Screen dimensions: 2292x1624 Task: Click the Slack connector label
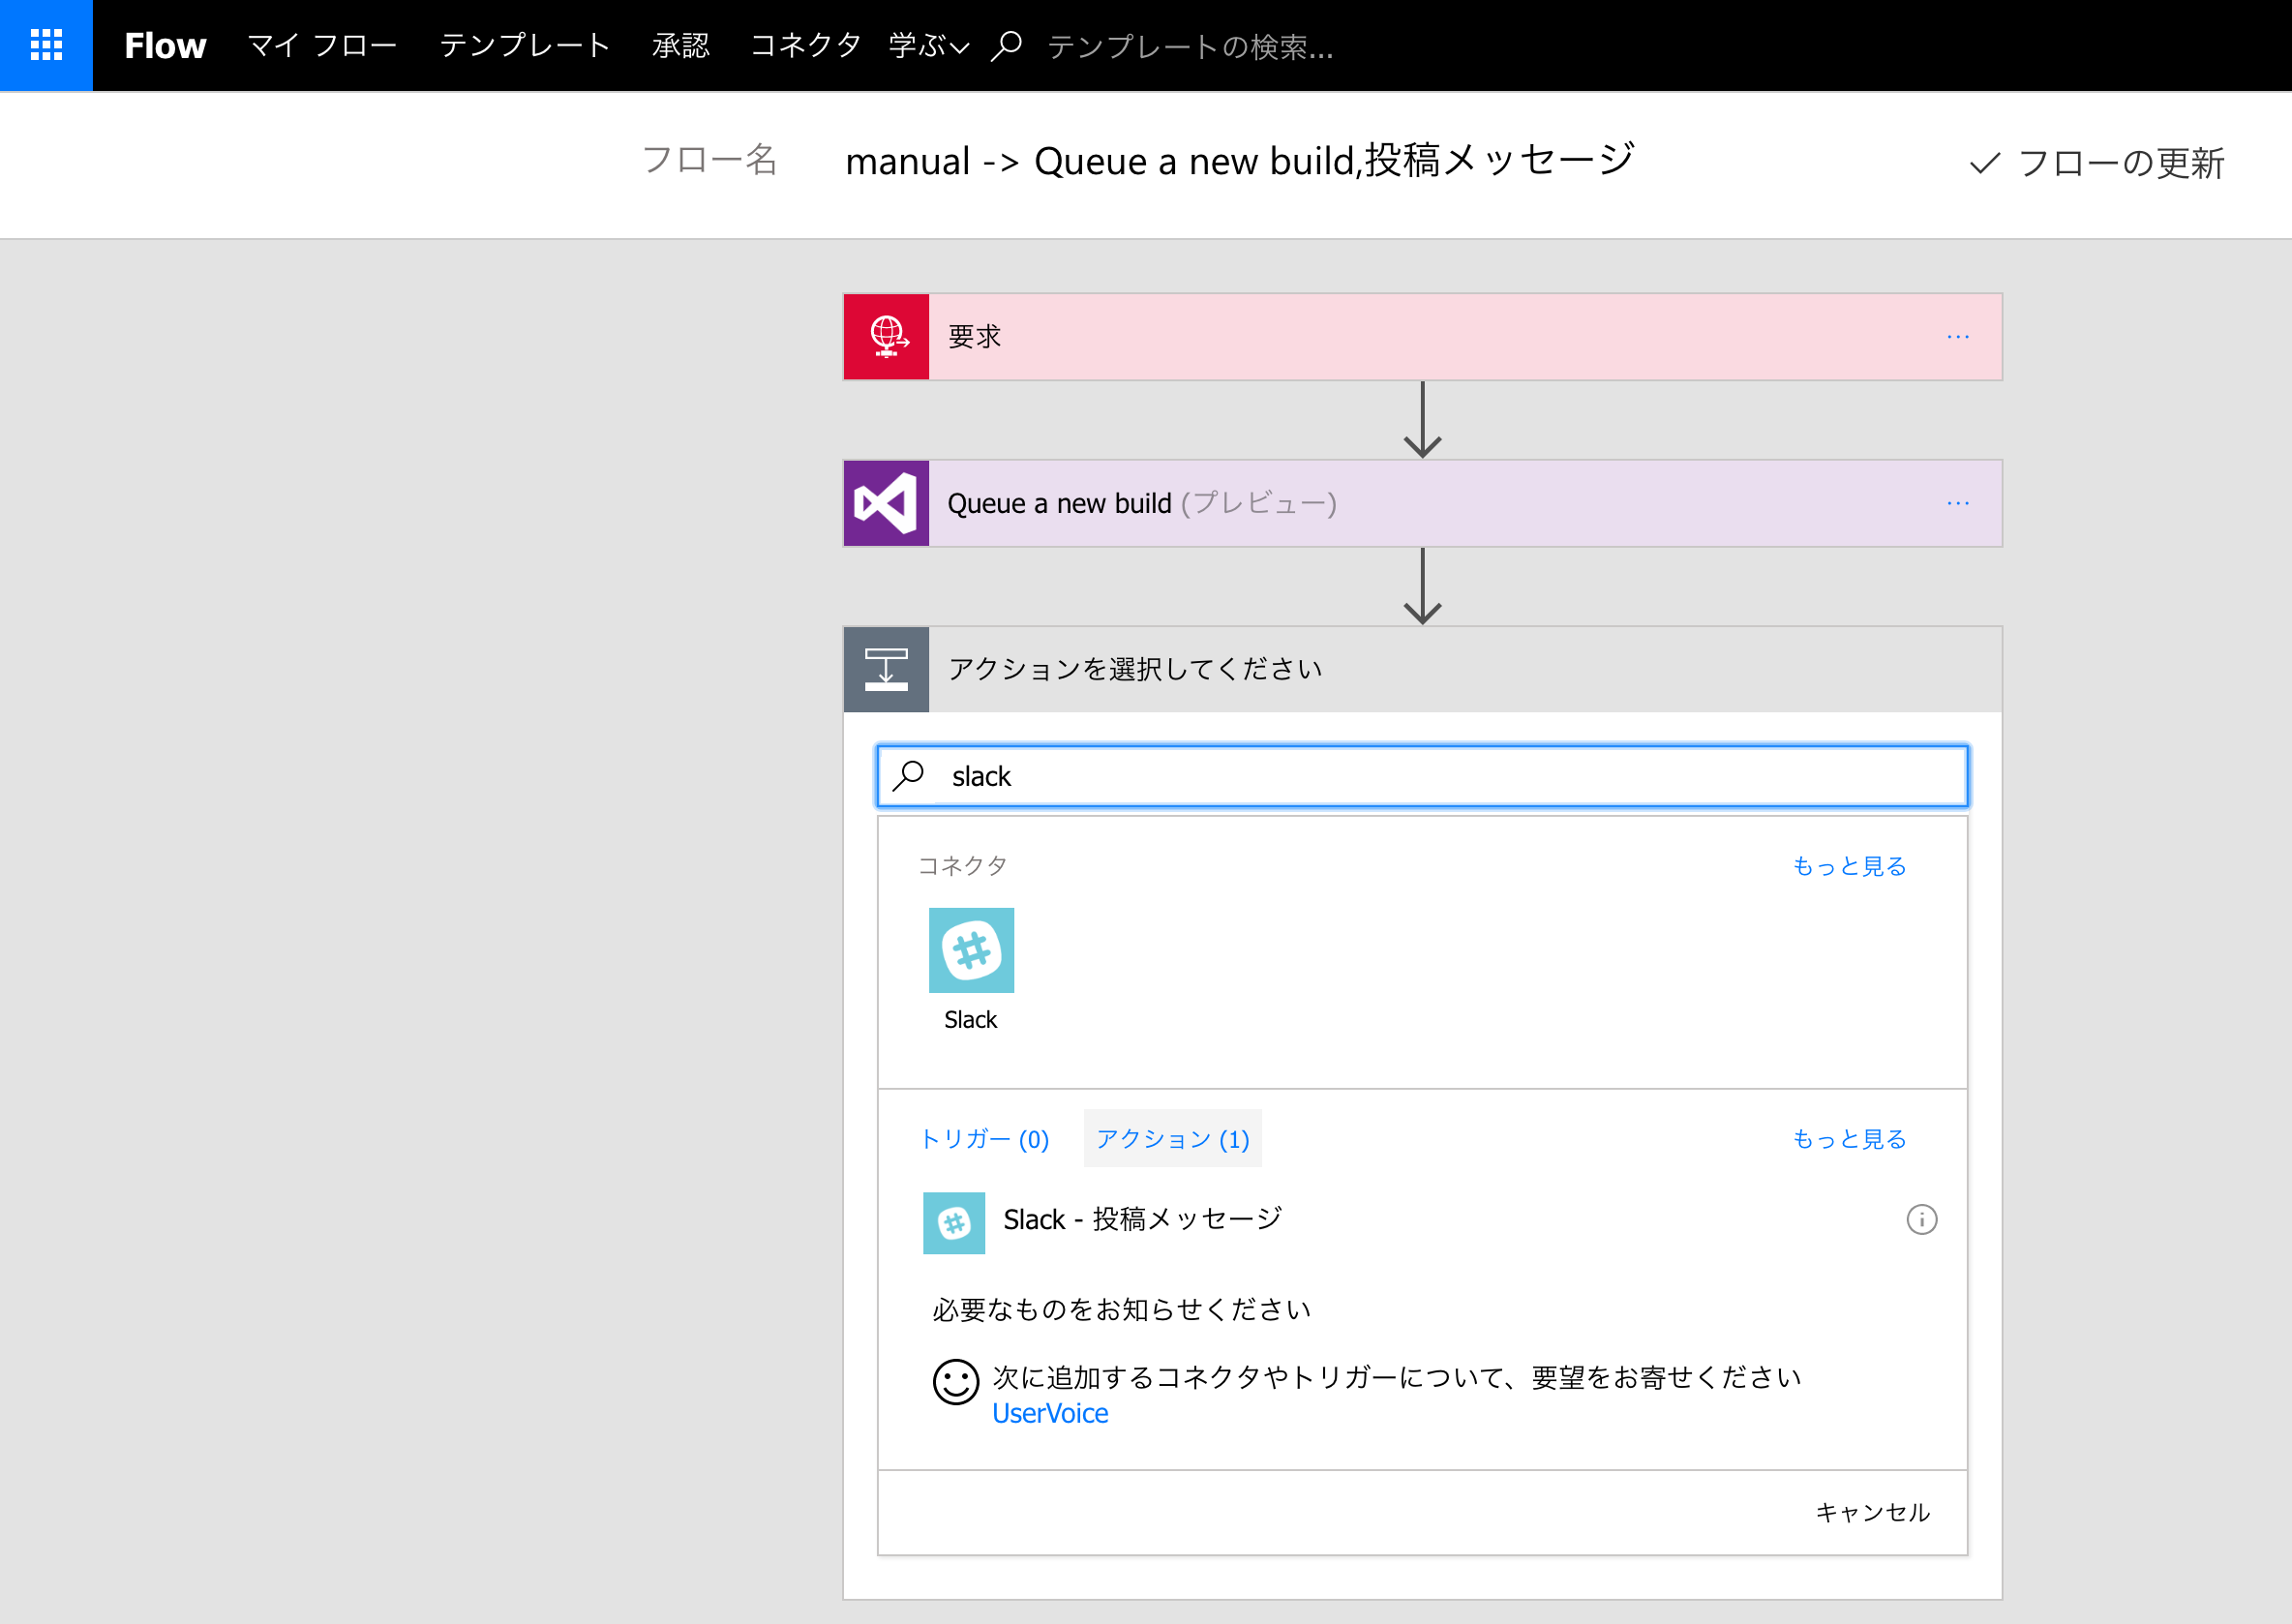tap(971, 1020)
